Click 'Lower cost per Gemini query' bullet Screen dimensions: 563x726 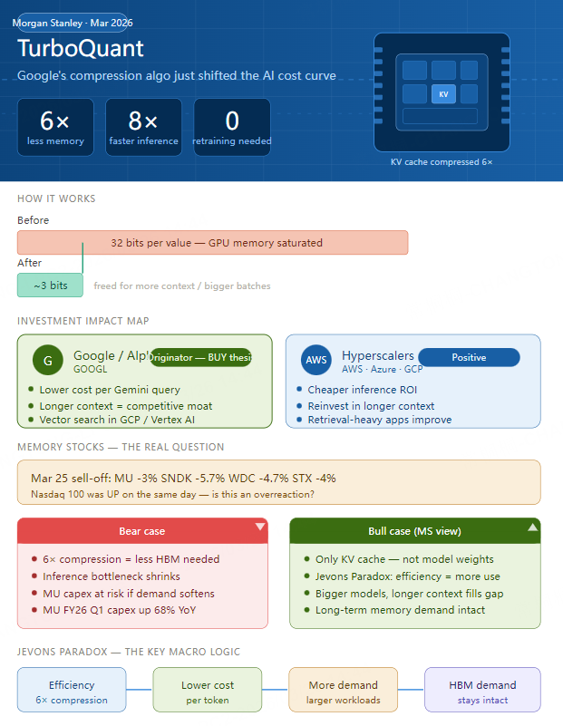click(110, 390)
